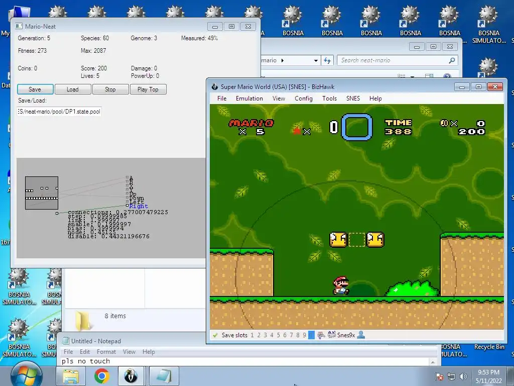Click the 'Fitness: 273' label
The width and height of the screenshot is (514, 386).
[x=32, y=51]
